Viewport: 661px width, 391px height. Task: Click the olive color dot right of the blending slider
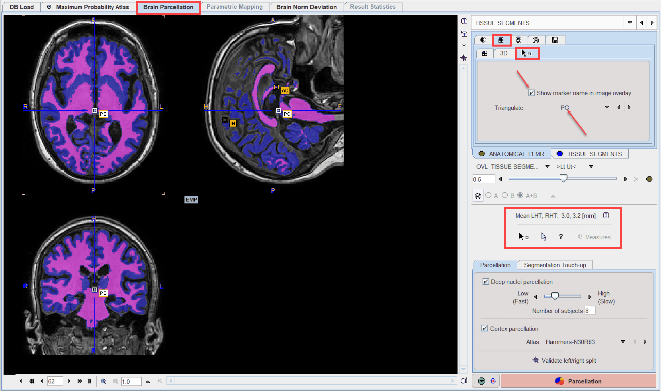click(649, 179)
